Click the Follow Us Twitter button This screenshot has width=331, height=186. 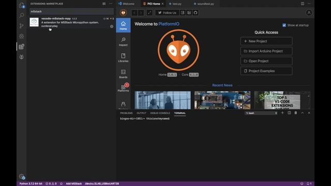click(167, 13)
